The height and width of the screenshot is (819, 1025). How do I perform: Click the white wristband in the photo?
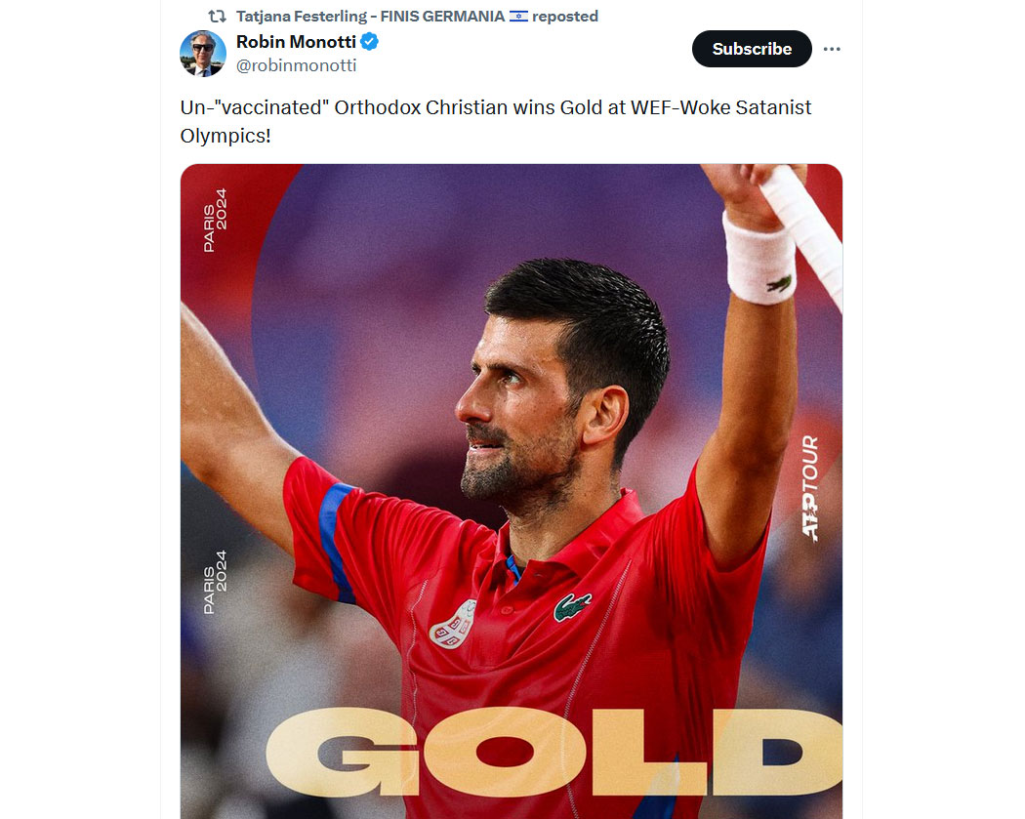(x=759, y=258)
